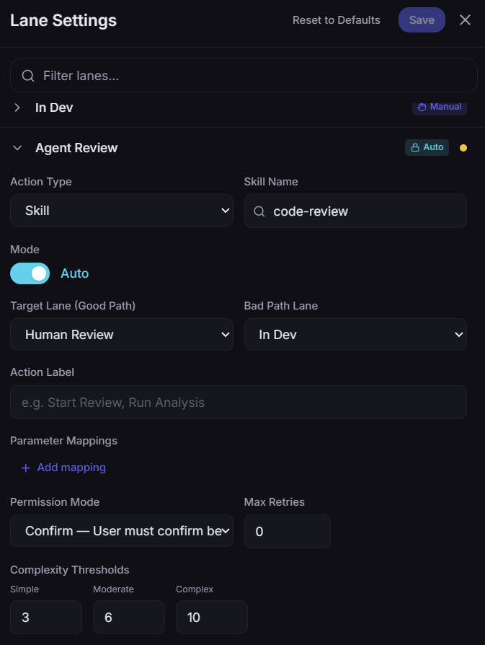Click the Max Retries field
Viewport: 485px width, 645px height.
288,531
